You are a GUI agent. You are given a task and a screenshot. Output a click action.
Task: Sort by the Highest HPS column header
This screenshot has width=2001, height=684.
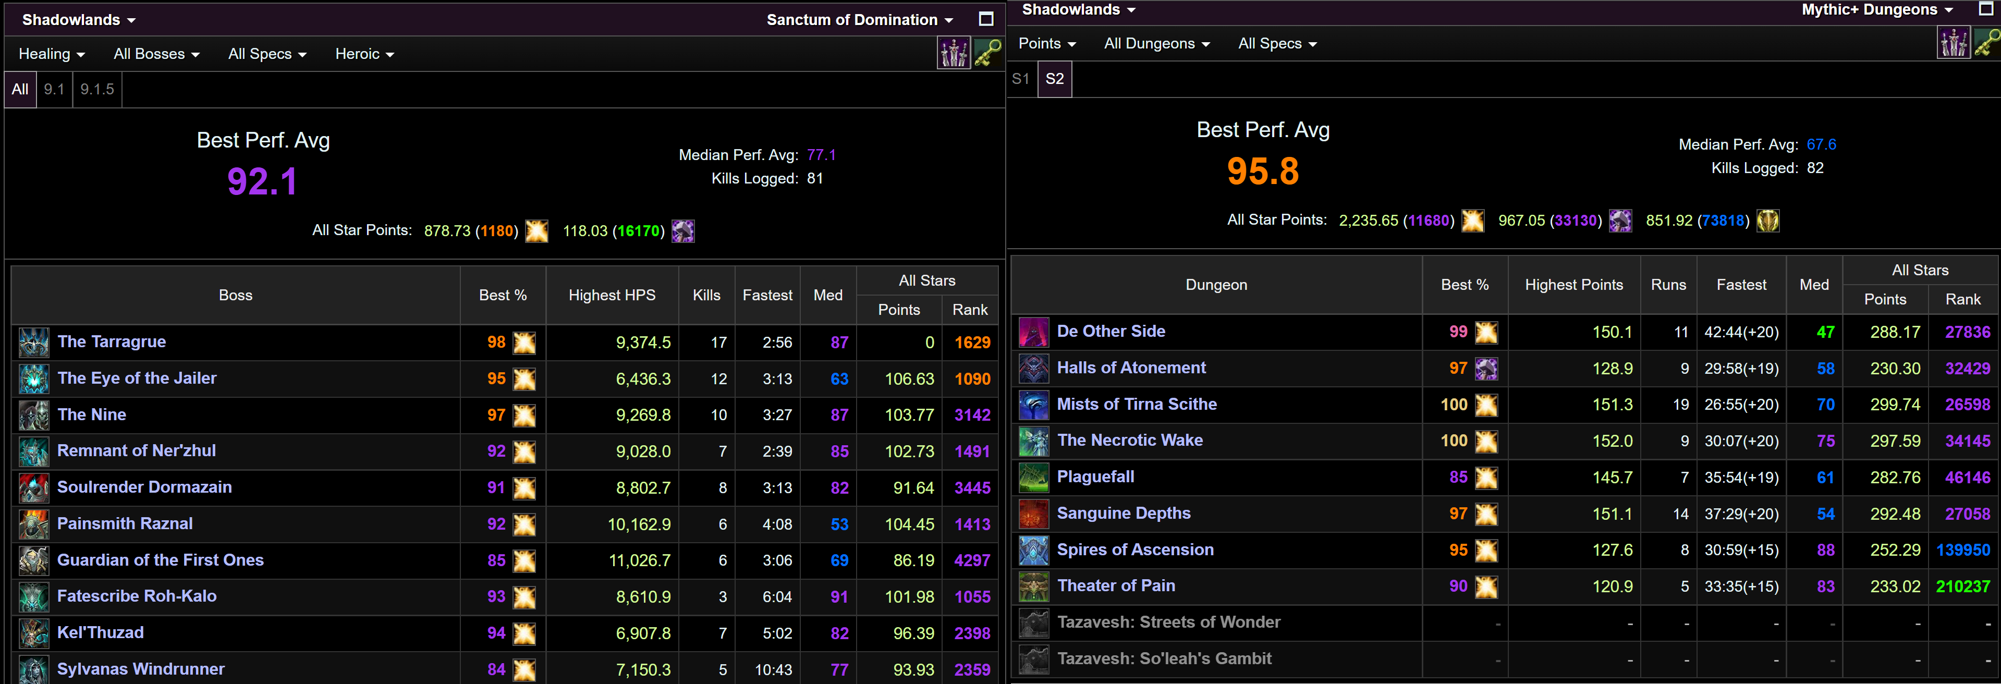pyautogui.click(x=612, y=295)
